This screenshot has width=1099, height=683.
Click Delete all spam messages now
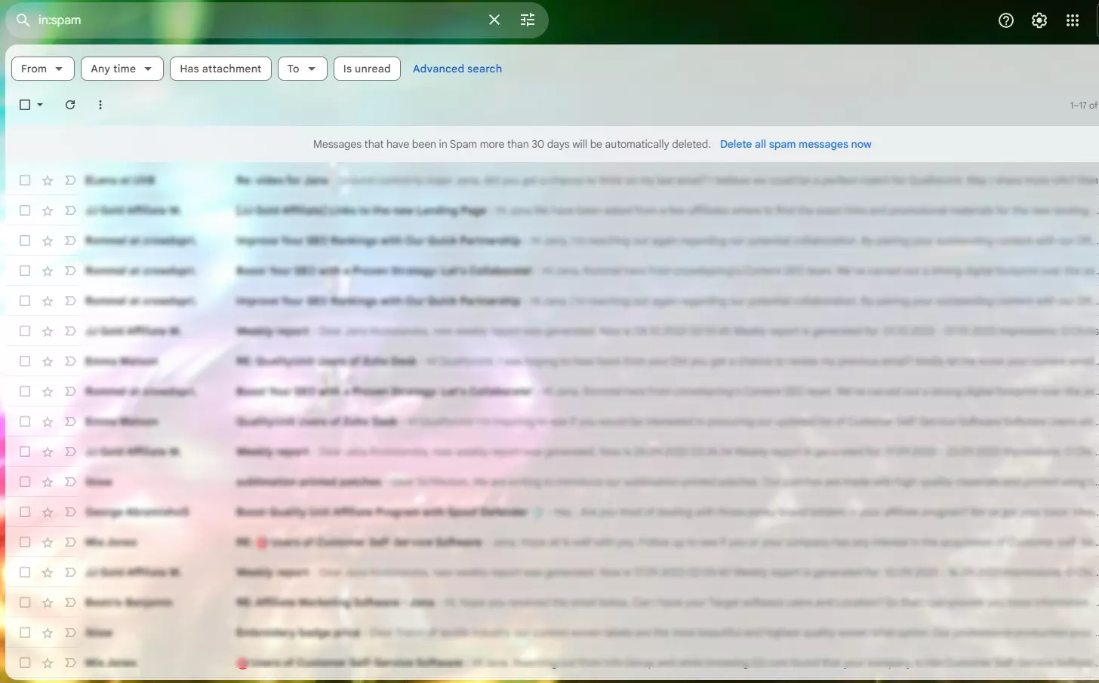796,144
